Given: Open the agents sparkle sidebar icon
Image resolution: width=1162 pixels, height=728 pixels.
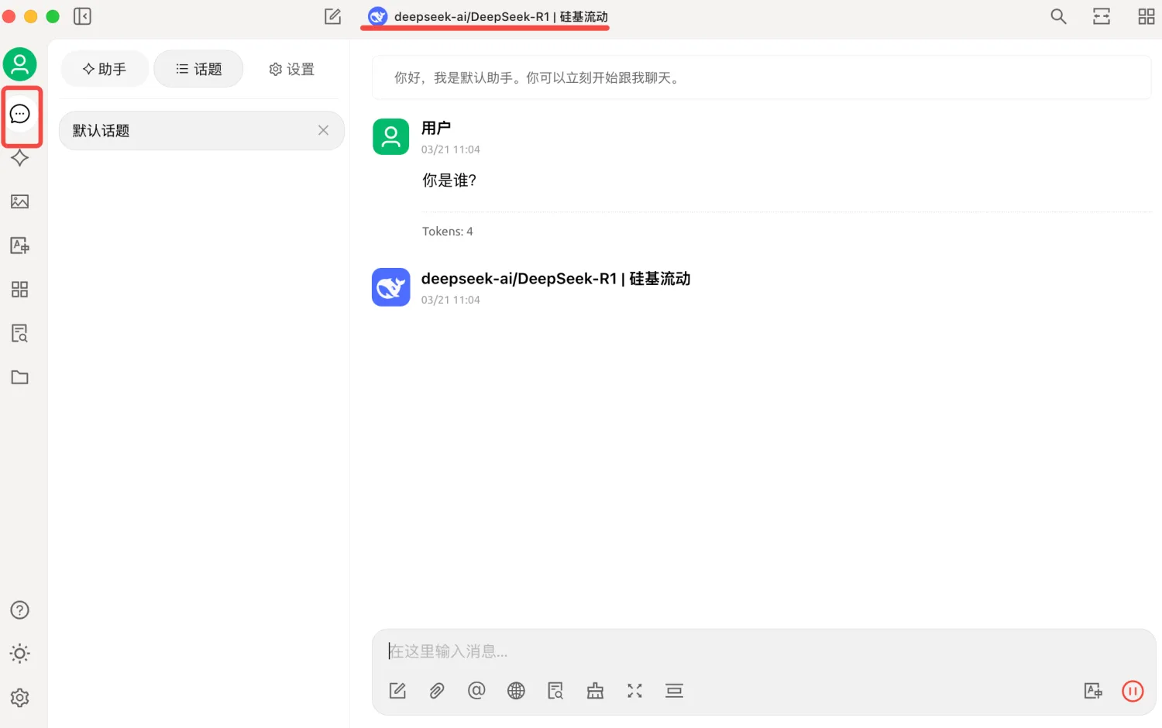Looking at the screenshot, I should pyautogui.click(x=20, y=158).
